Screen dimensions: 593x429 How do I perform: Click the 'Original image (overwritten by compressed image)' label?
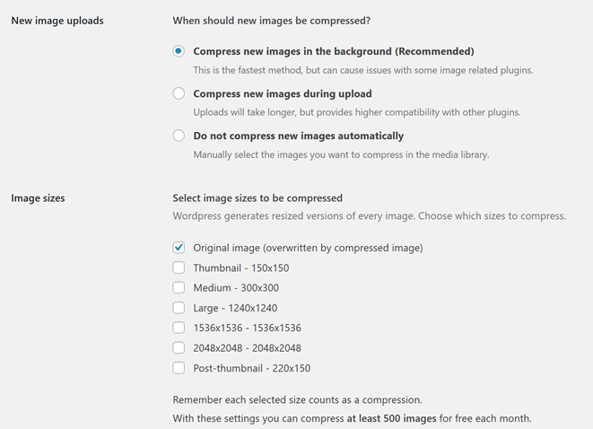309,248
